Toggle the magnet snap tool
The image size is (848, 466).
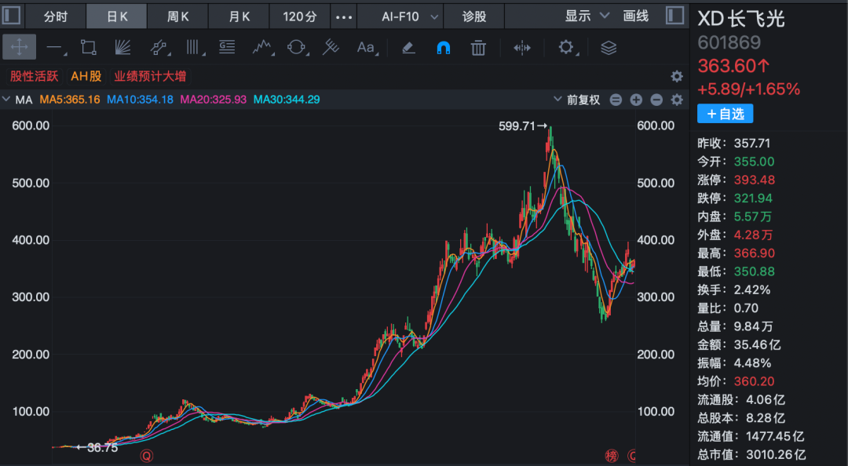(x=443, y=48)
